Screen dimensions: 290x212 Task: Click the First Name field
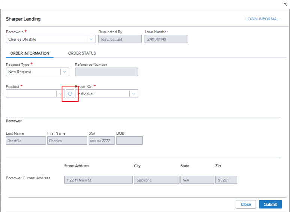pyautogui.click(x=67, y=141)
